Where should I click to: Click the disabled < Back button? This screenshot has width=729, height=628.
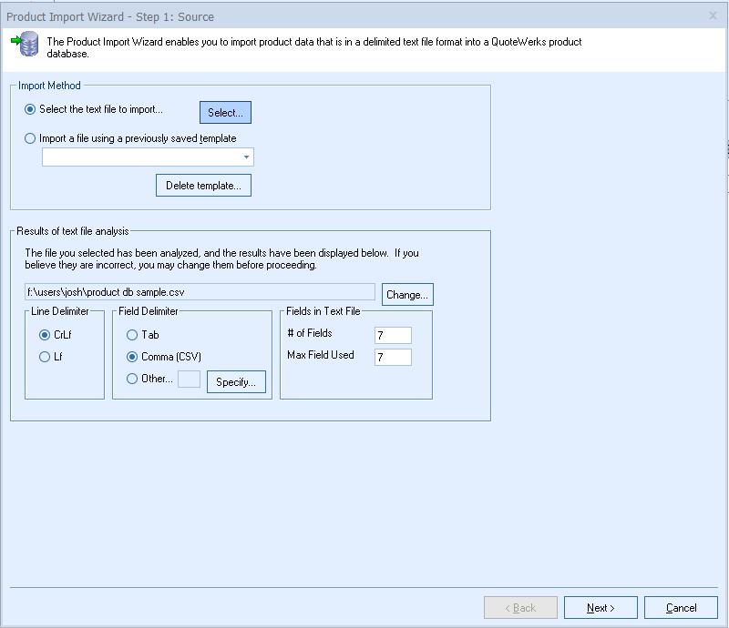[x=520, y=608]
